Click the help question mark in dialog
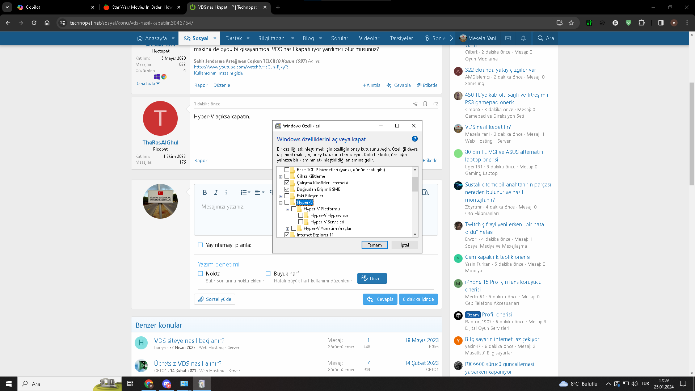The width and height of the screenshot is (695, 391). (415, 139)
